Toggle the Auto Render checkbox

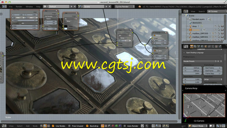tap(124, 126)
